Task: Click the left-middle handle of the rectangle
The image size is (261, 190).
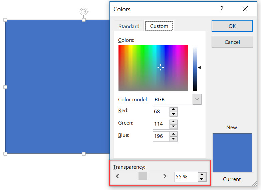Action: (5, 87)
